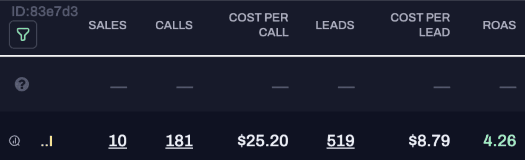Sort by COST PER LEAD column header
525x160 pixels.
point(420,25)
